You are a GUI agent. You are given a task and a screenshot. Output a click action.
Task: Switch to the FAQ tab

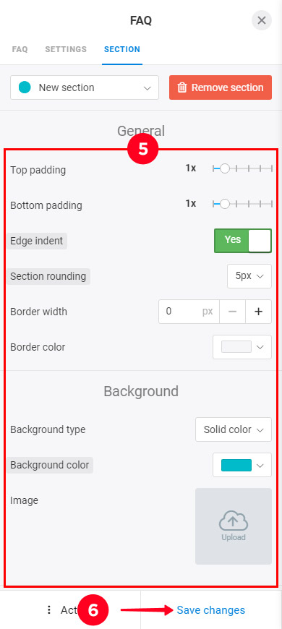[20, 50]
